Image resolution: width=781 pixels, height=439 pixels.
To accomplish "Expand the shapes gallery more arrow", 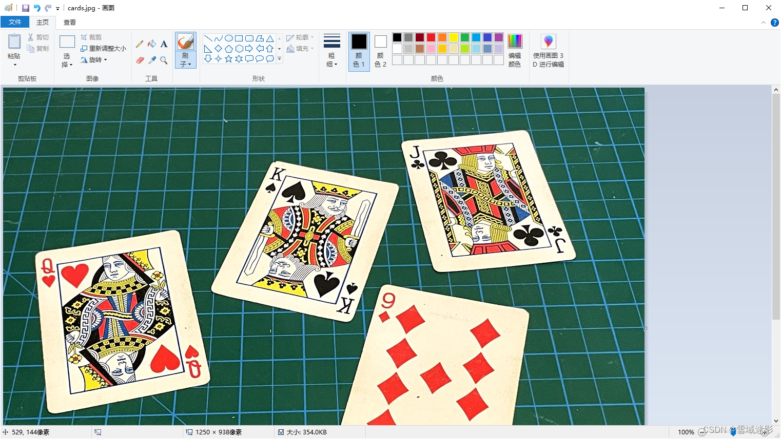I will coord(279,59).
